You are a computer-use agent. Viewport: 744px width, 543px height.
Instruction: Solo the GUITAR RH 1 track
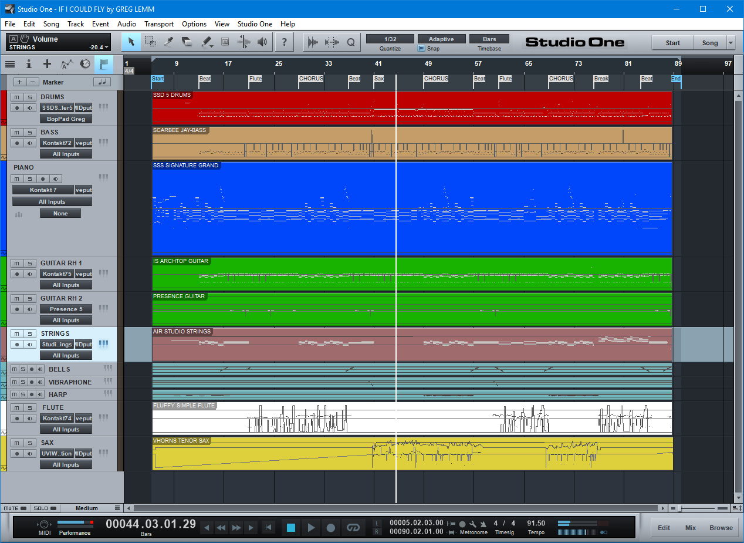pyautogui.click(x=29, y=263)
